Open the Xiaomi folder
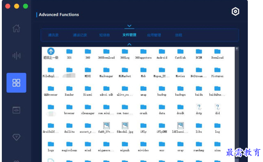Viewport: 263px width, 162px height. (88, 88)
